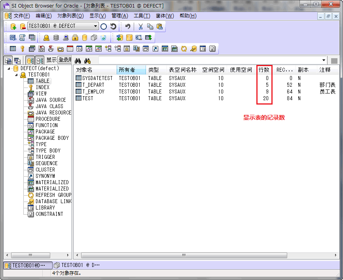The image size is (343, 280).
Task: Select the INDEX tree node
Action: point(42,88)
